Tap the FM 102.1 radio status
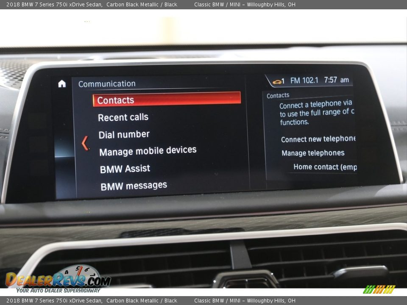Image resolution: width=407 pixels, height=305 pixels. click(x=304, y=80)
